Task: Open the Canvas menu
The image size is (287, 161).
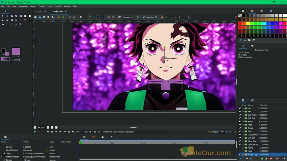Action: 33,6
